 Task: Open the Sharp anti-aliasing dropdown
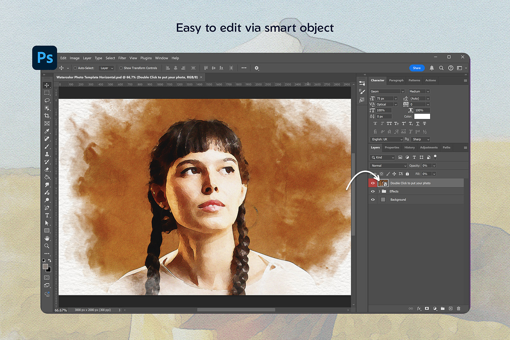tap(421, 139)
